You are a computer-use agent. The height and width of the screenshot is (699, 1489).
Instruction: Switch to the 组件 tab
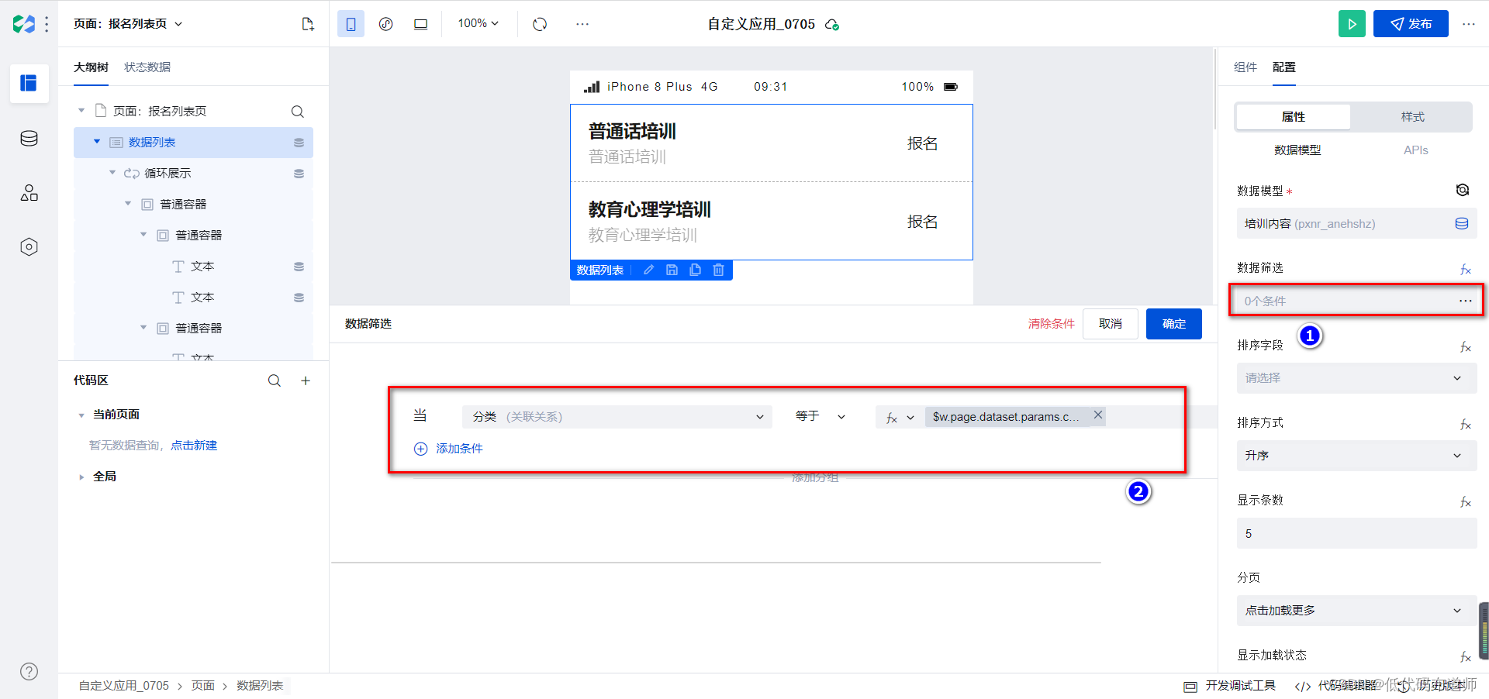[x=1245, y=67]
